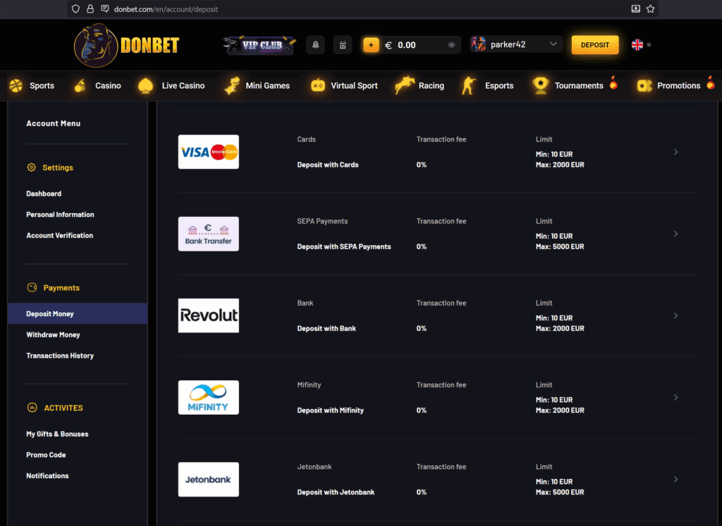722x526 pixels.
Task: Select the Settings gear icon in the sidebar
Action: (30, 168)
